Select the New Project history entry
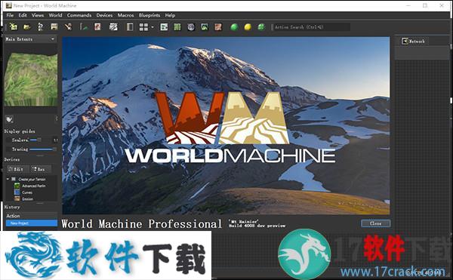This screenshot has width=453, height=280. pyautogui.click(x=32, y=223)
